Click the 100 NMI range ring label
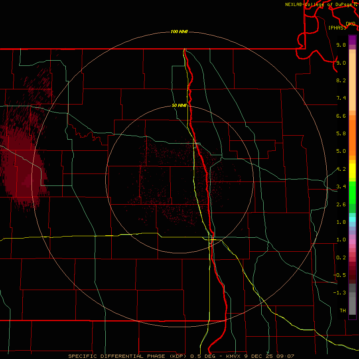The height and width of the screenshot is (359, 359). (179, 32)
